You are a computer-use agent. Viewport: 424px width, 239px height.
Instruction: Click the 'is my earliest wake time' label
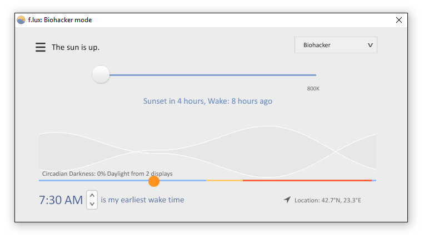pyautogui.click(x=142, y=200)
